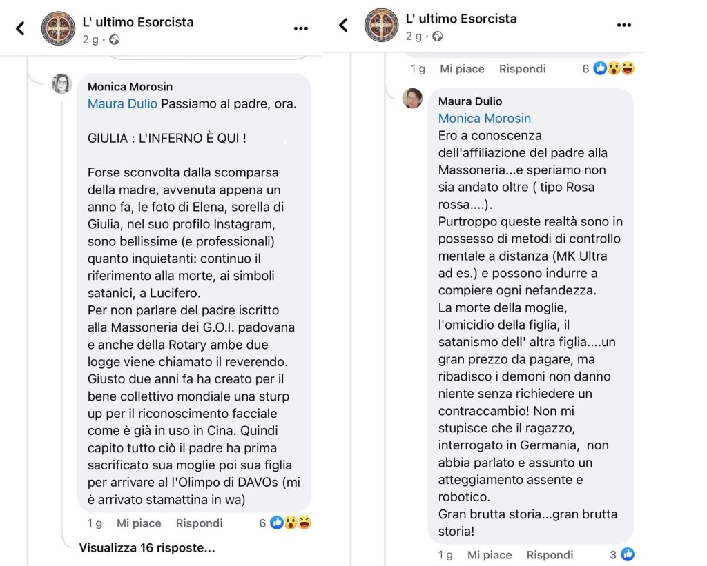Open the Maura Dulio mention in Monica's comment
The image size is (707, 566).
pyautogui.click(x=122, y=104)
